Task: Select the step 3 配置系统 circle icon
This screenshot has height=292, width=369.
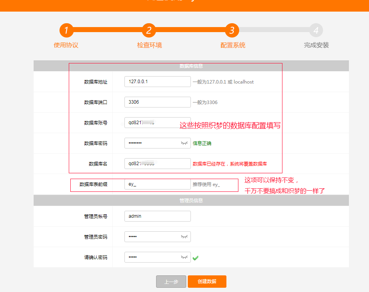Action: [x=233, y=30]
